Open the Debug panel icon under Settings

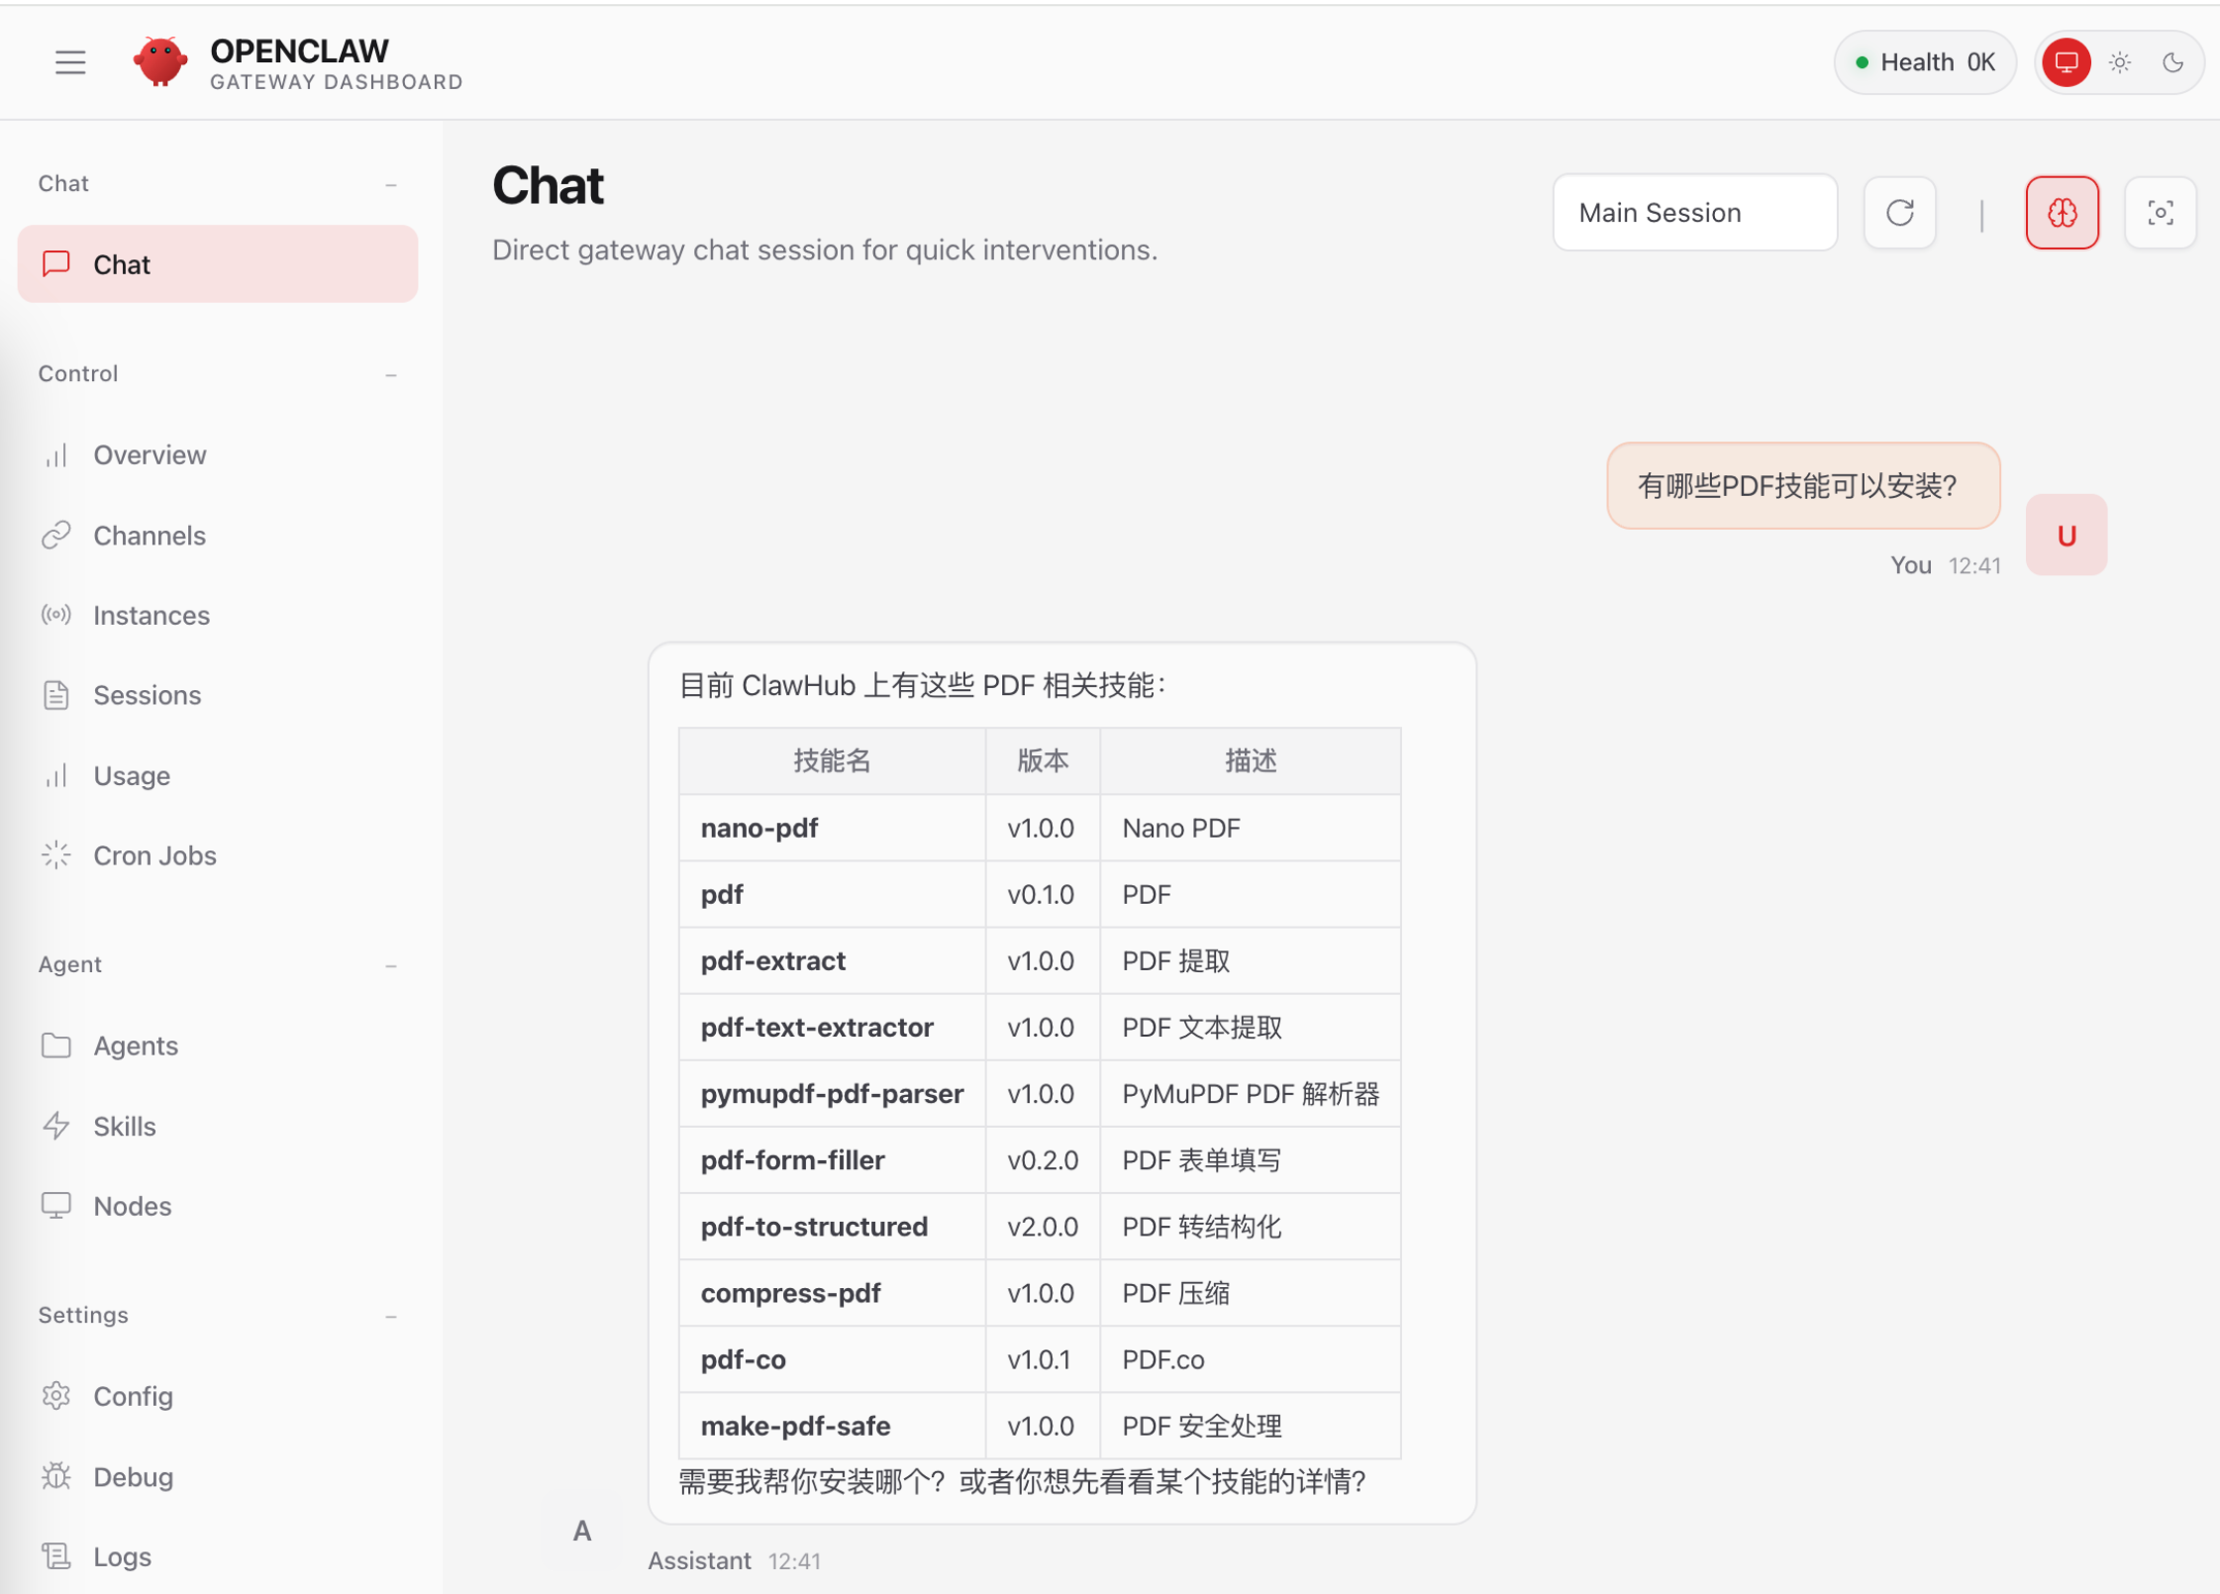click(x=56, y=1476)
